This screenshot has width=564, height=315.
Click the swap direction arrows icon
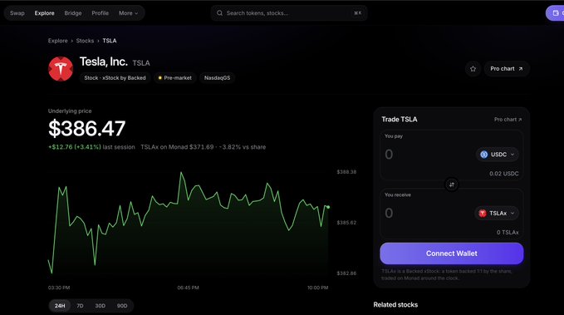click(x=452, y=185)
